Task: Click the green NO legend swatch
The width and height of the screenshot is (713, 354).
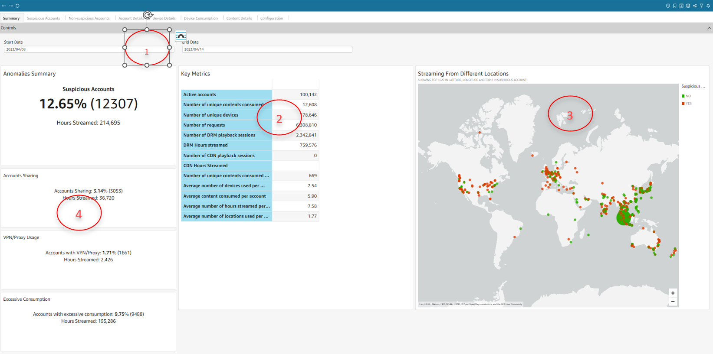Action: (683, 96)
